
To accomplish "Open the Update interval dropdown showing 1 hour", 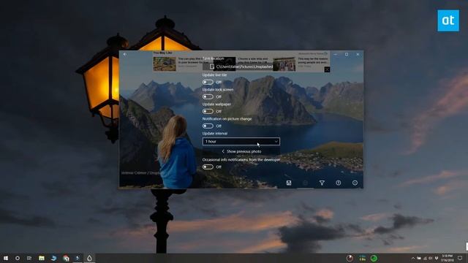I will (x=241, y=141).
